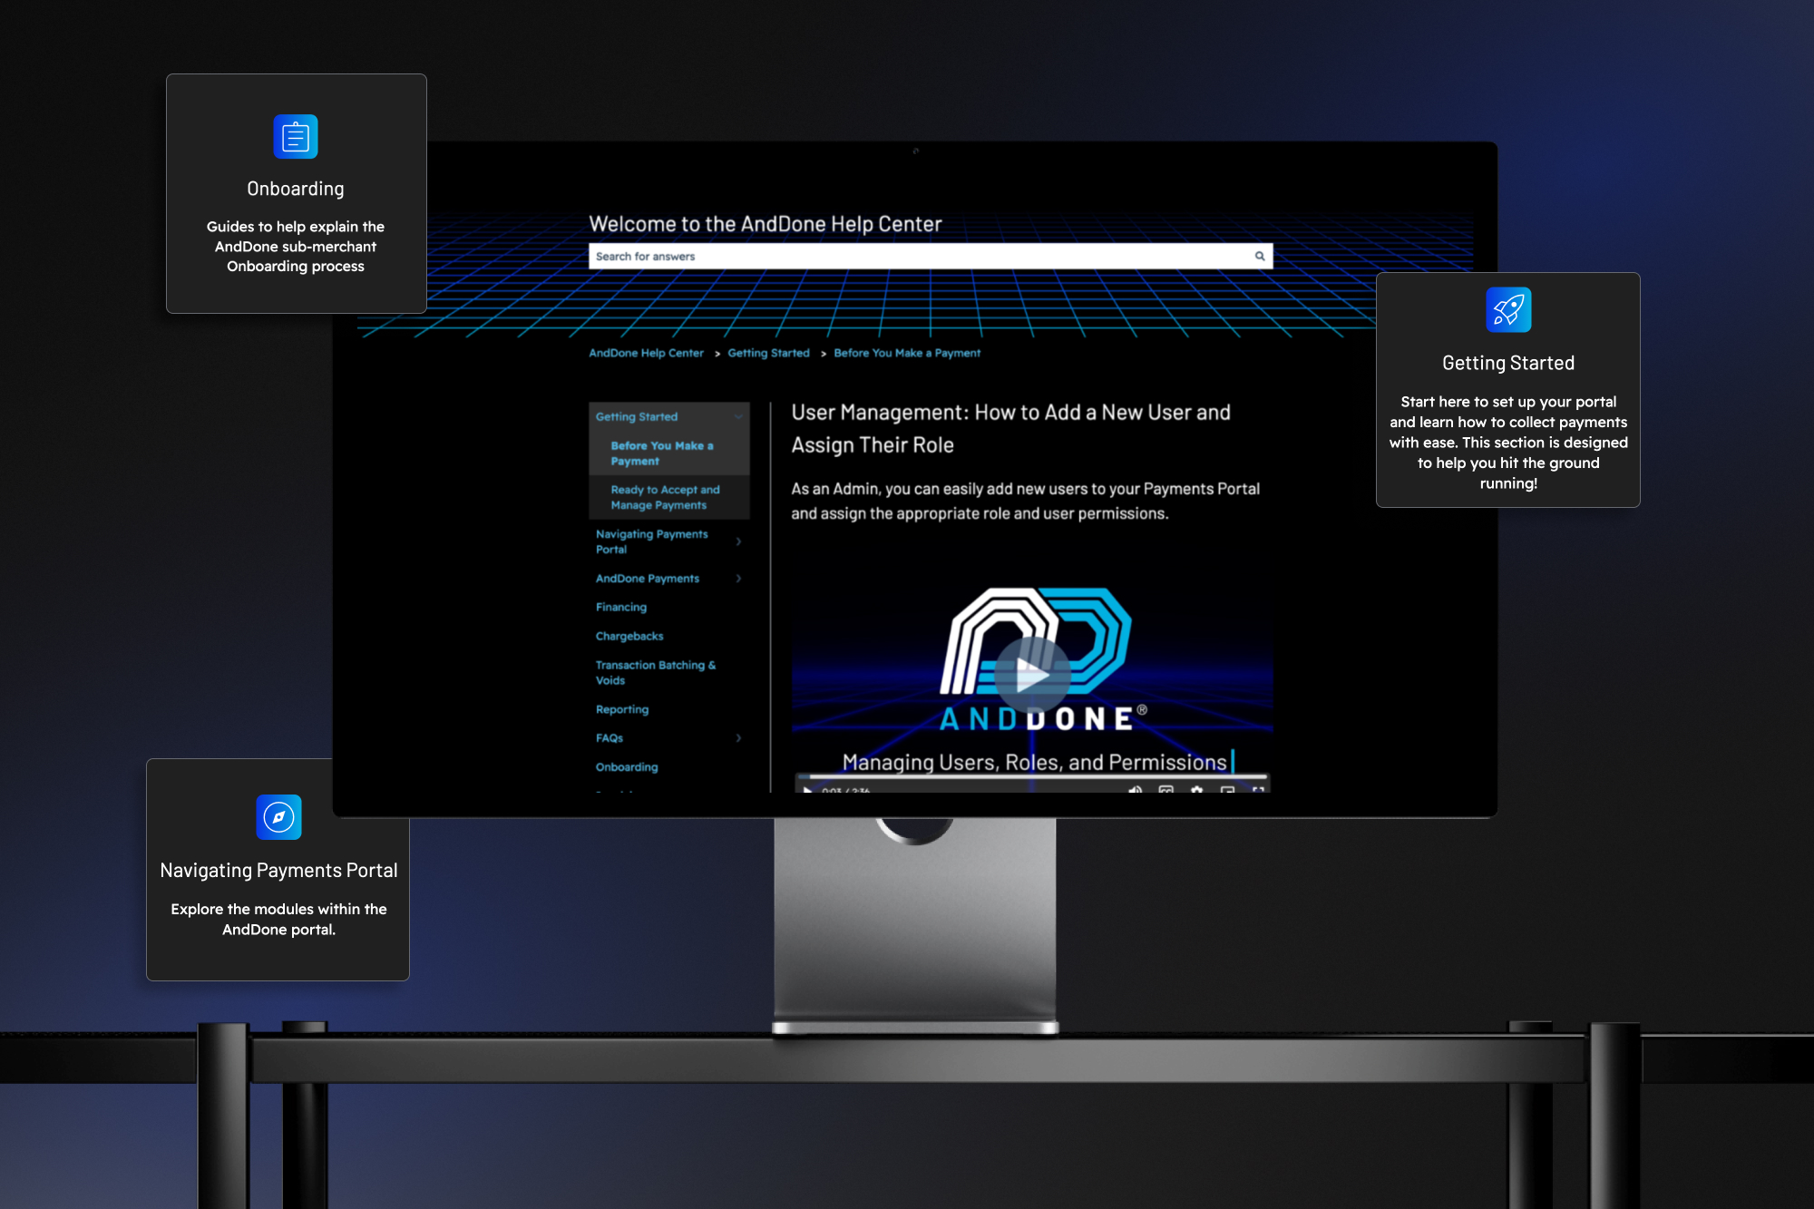Click the Getting Started card heading
Screen dimensions: 1814x1209
click(1508, 363)
